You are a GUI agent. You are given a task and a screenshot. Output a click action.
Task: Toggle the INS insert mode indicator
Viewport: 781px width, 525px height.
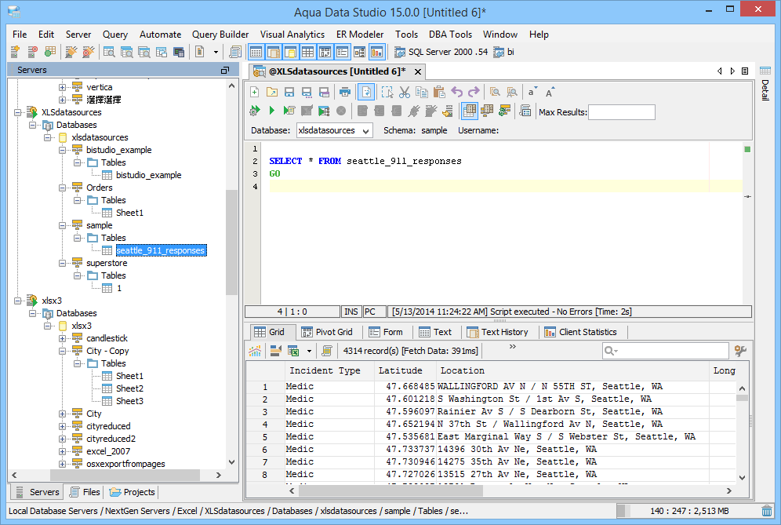351,312
